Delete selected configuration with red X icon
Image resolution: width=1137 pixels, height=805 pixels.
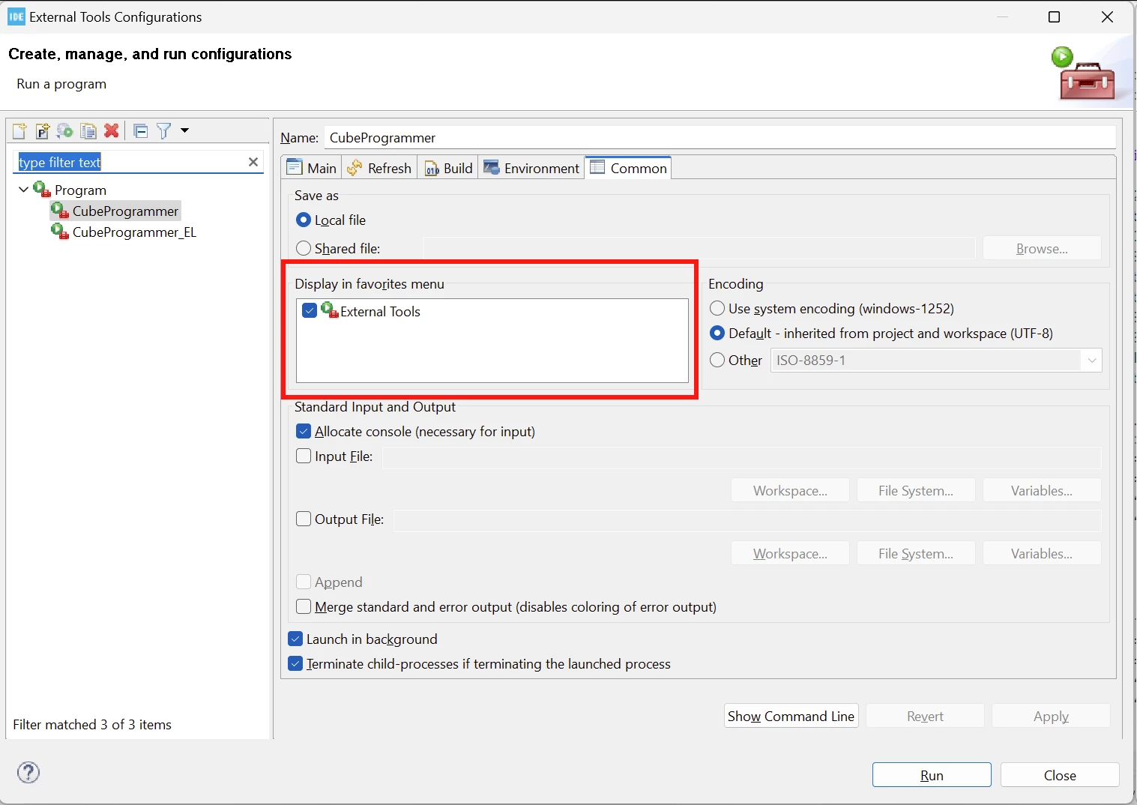tap(112, 131)
